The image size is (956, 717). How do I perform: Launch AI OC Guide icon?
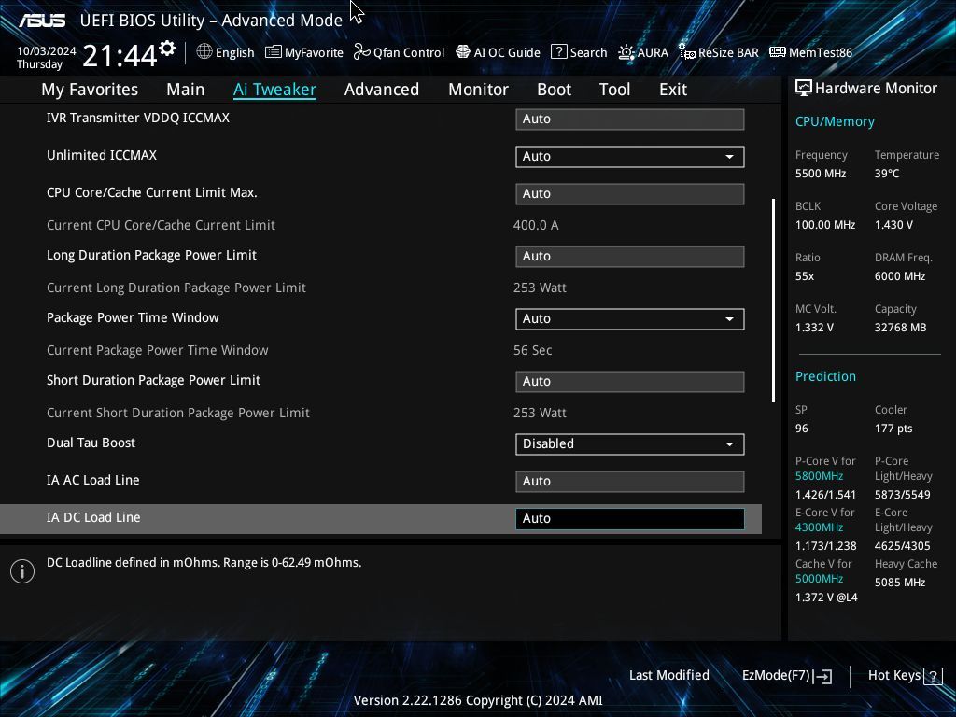click(x=463, y=52)
